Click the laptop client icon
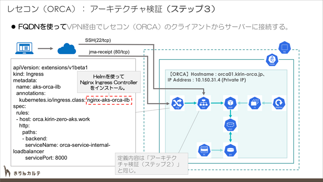Screen dimensions: 323x182 click(x=25, y=48)
